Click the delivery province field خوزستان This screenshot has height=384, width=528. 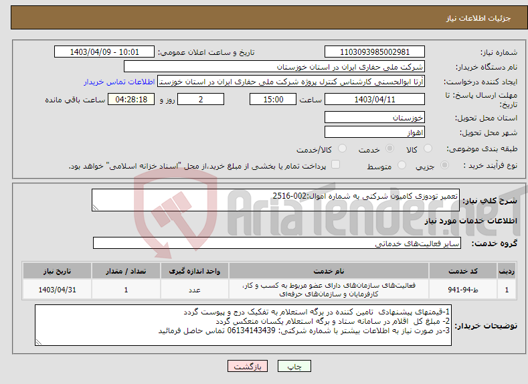click(x=375, y=118)
